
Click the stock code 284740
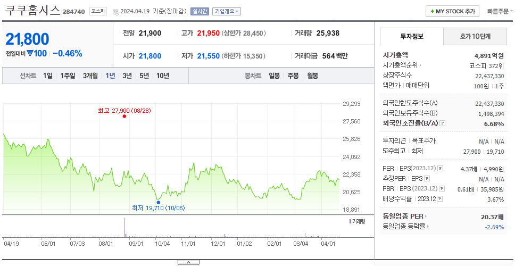point(73,12)
